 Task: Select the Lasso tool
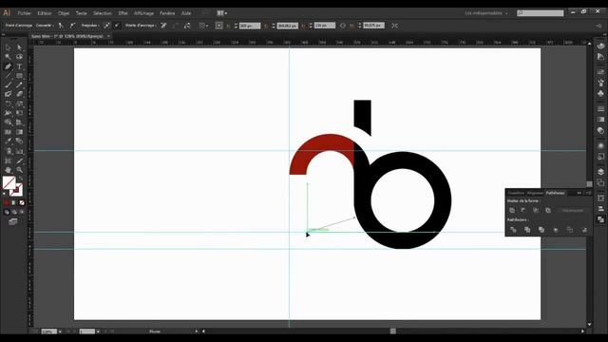point(19,57)
